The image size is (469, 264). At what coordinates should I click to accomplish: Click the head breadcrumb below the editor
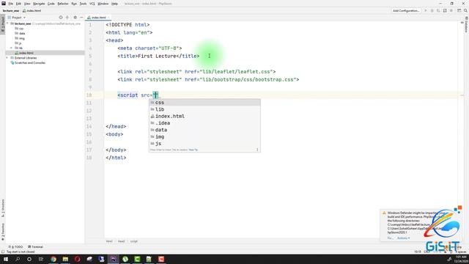tap(121, 241)
